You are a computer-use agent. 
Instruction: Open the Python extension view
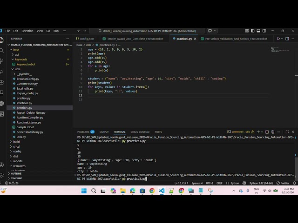pos(1,103)
